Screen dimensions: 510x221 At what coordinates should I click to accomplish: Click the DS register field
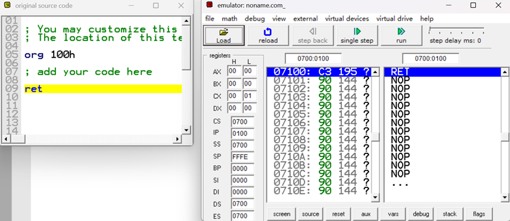coord(243,204)
